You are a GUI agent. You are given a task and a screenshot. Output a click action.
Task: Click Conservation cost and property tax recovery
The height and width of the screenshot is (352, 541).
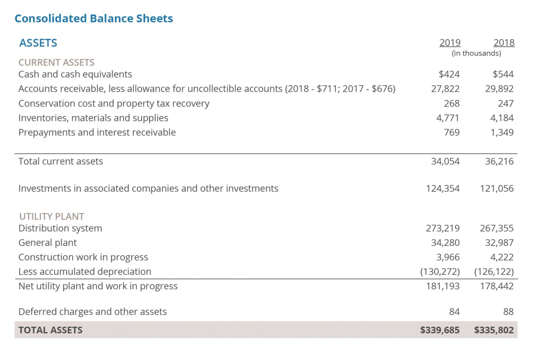point(114,103)
